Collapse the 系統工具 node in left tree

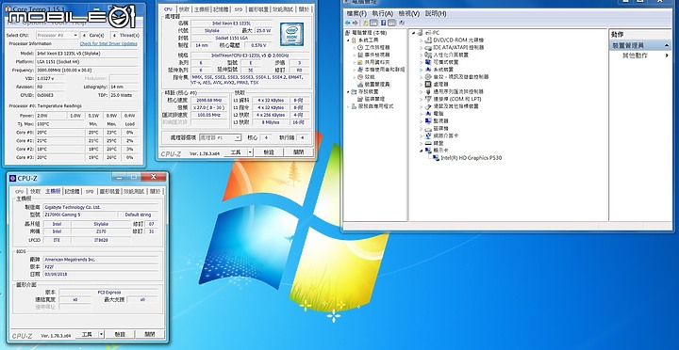click(x=348, y=40)
